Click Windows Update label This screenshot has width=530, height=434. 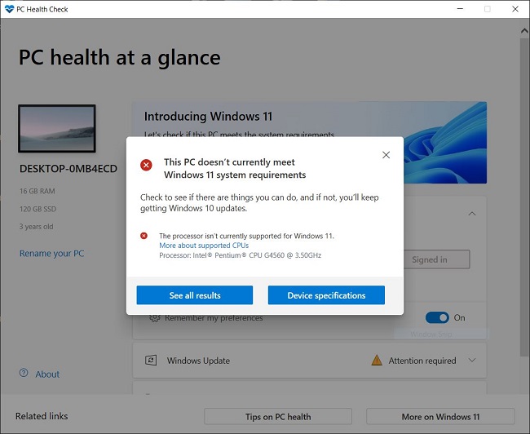(198, 361)
